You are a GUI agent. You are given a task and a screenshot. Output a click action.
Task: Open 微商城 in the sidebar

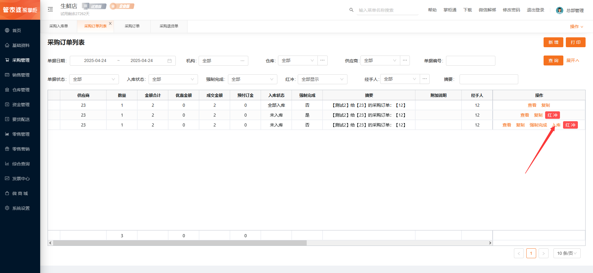coord(20,193)
